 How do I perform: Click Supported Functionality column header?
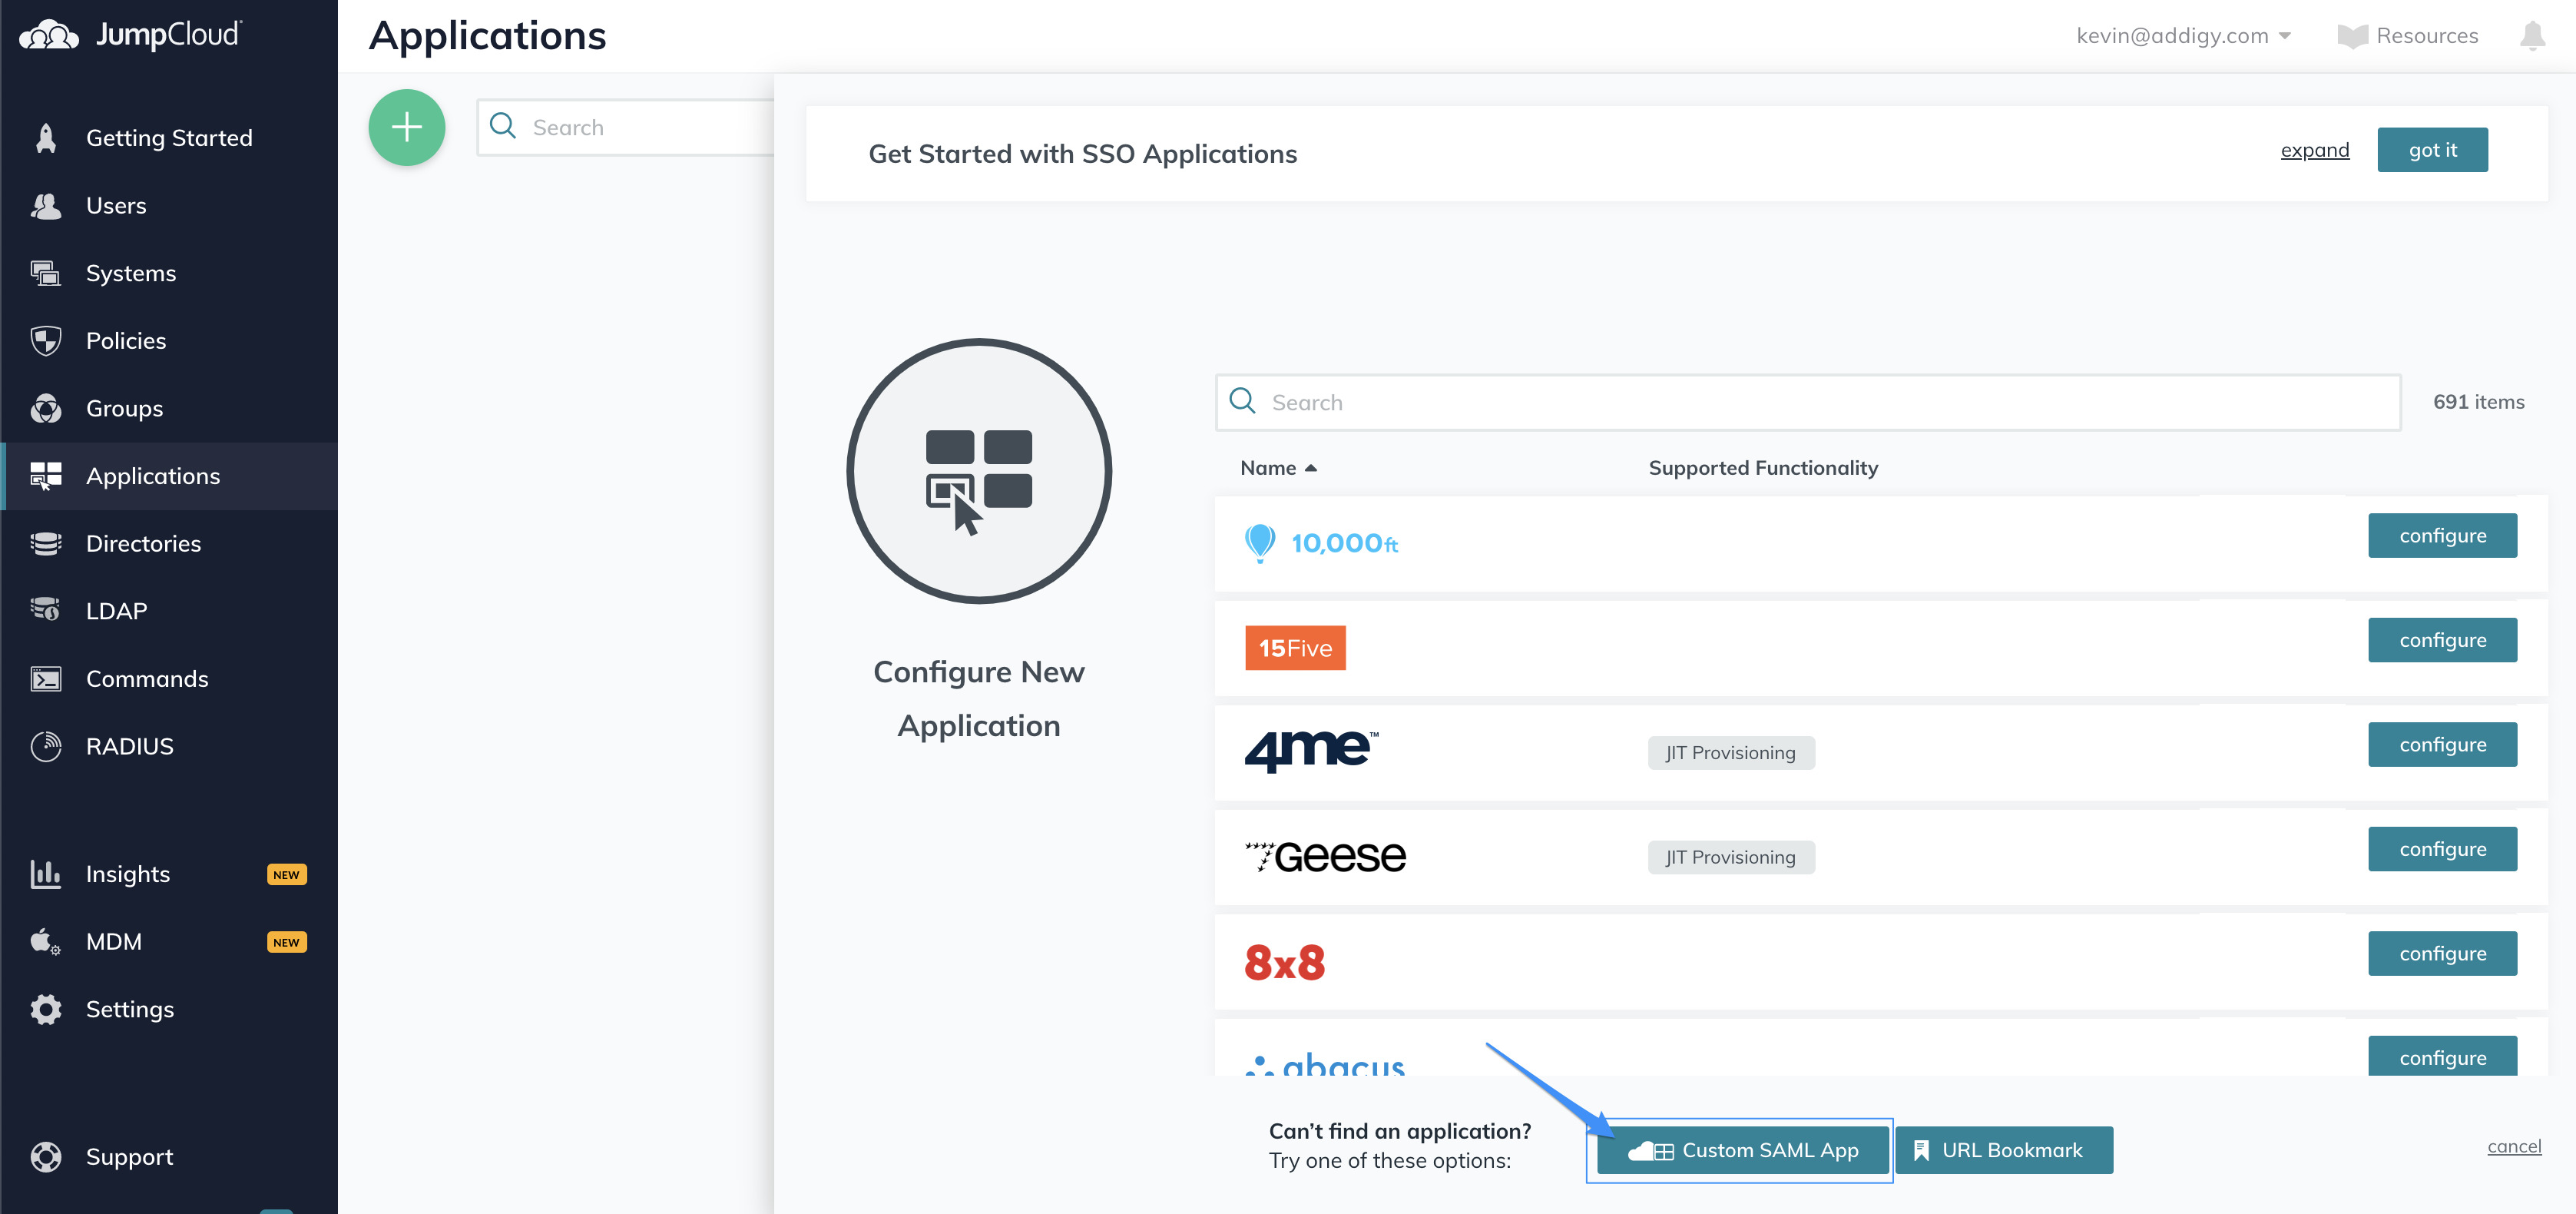tap(1763, 468)
